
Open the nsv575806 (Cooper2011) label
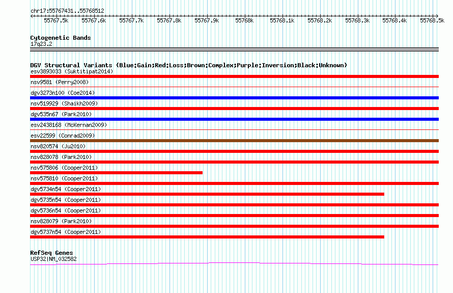click(x=64, y=168)
